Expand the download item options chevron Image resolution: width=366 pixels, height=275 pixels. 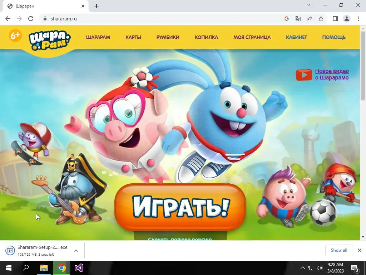[76, 250]
